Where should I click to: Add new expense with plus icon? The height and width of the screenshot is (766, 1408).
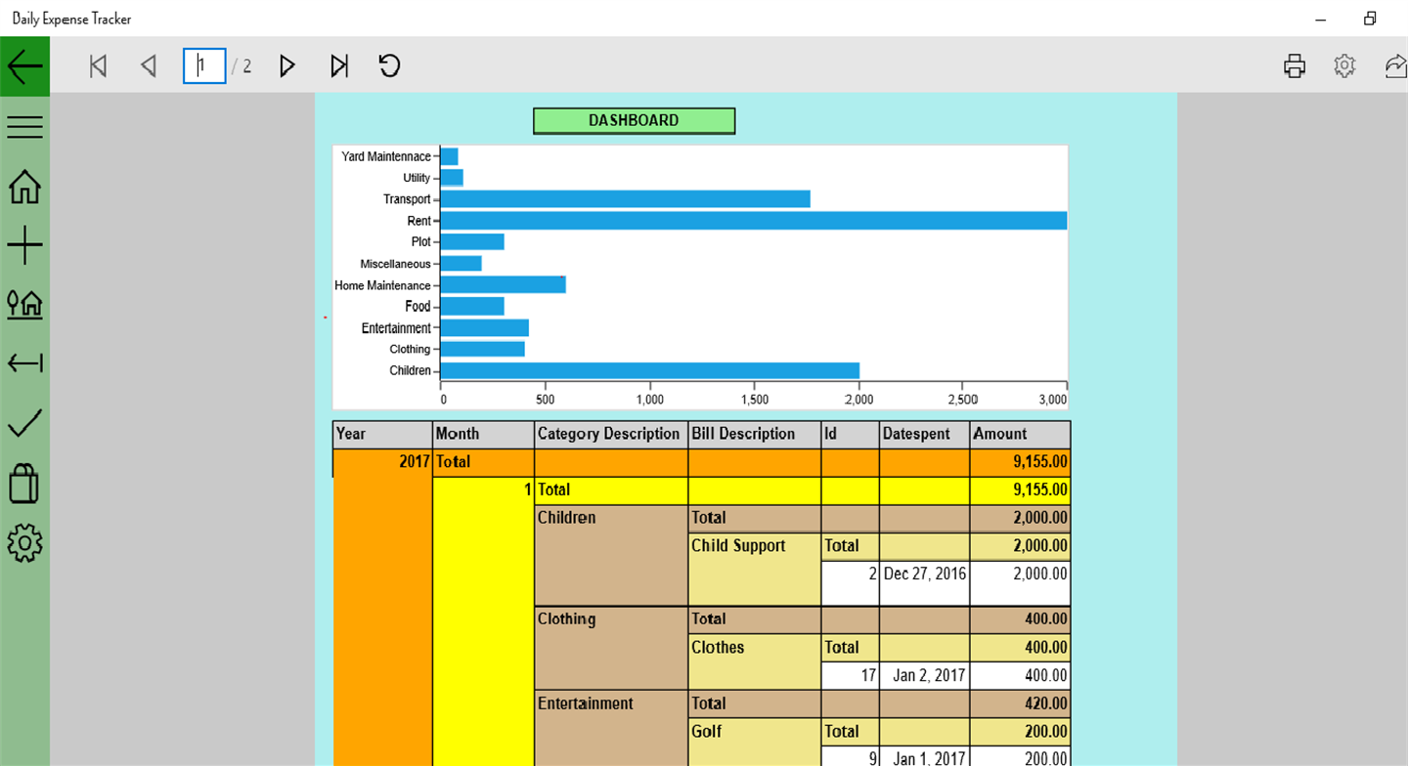tap(24, 245)
